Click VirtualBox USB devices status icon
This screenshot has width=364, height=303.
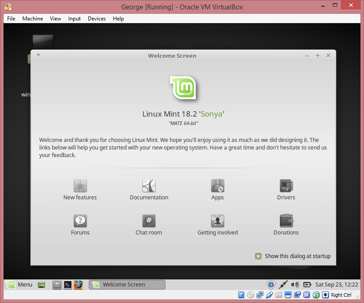pyautogui.click(x=269, y=295)
